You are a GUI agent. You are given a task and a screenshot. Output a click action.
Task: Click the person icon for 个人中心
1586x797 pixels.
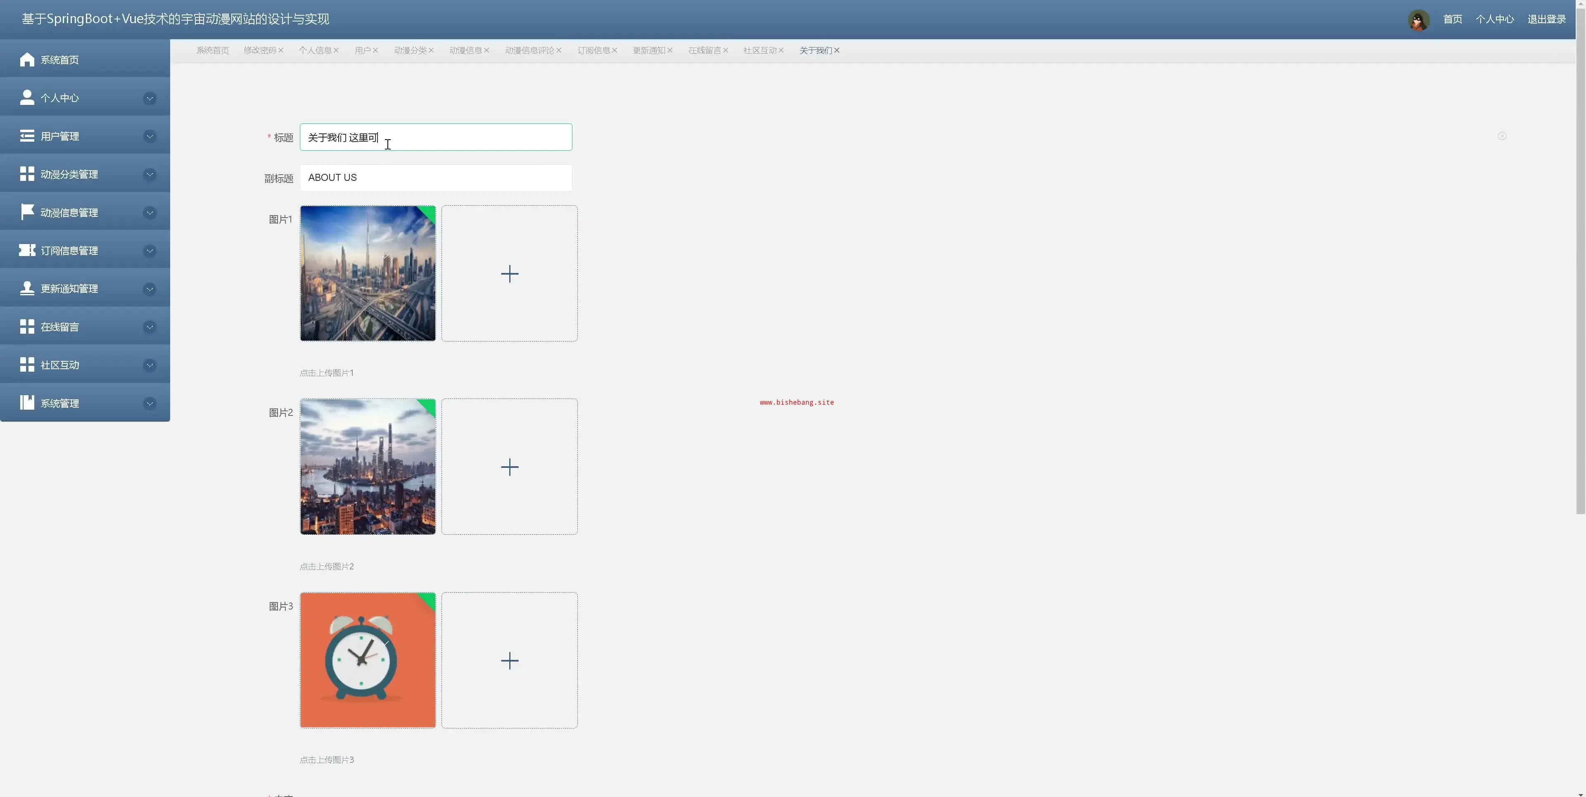tap(26, 98)
